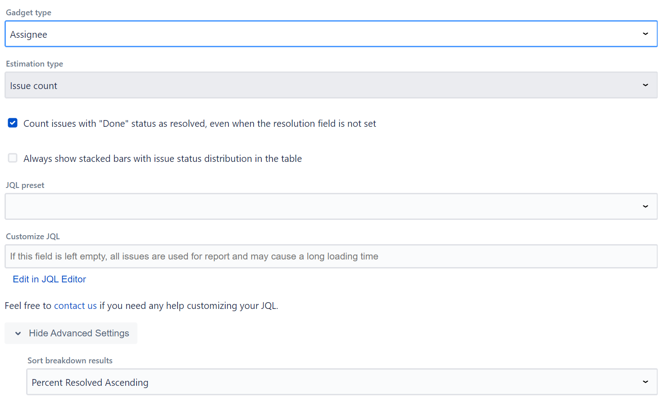The width and height of the screenshot is (664, 402).
Task: Click the JQL preset chevron arrow
Action: [645, 206]
